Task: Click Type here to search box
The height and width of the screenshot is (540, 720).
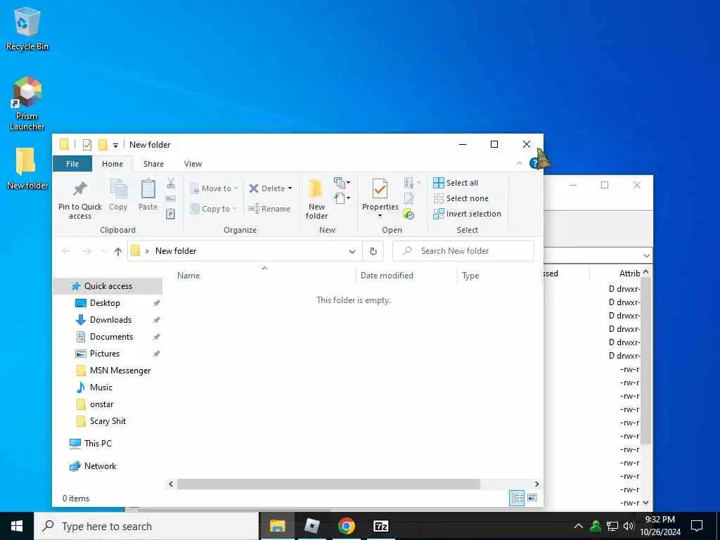Action: pyautogui.click(x=146, y=526)
